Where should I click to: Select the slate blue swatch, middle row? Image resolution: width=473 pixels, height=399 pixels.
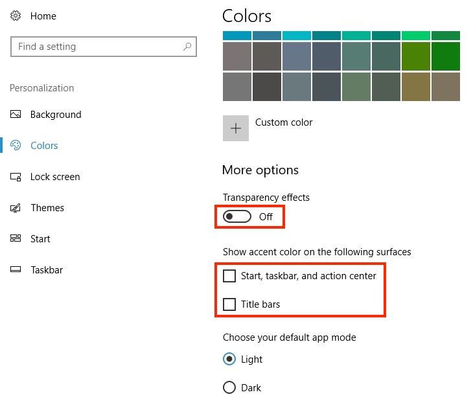point(297,56)
